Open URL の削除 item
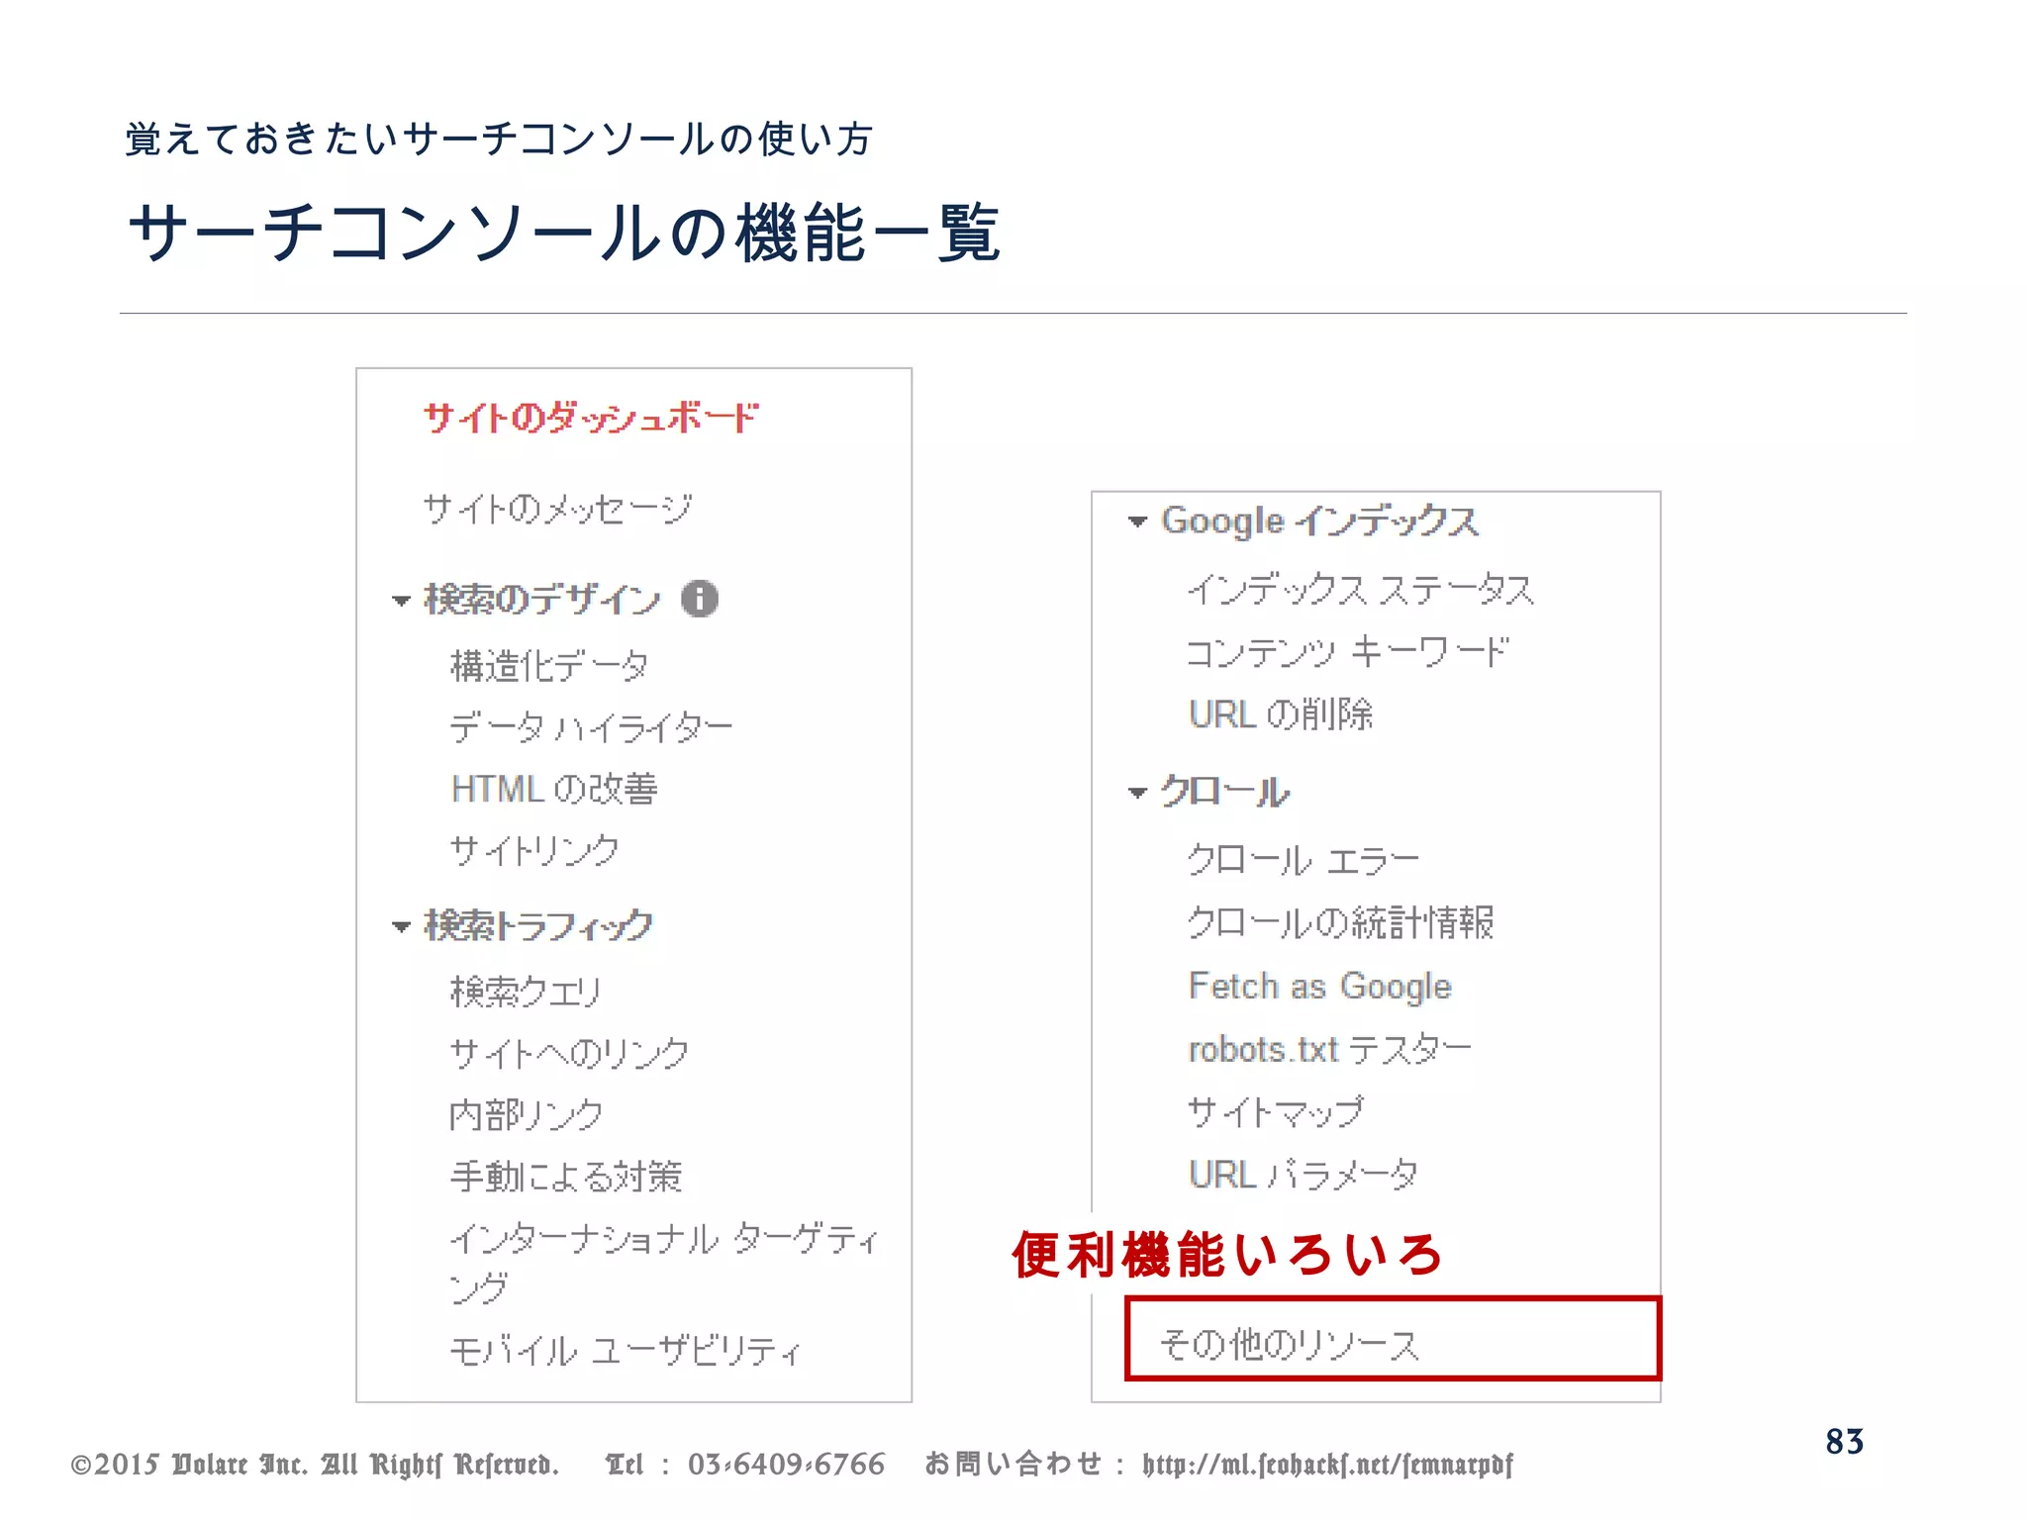The height and width of the screenshot is (1520, 2027). 1281,713
